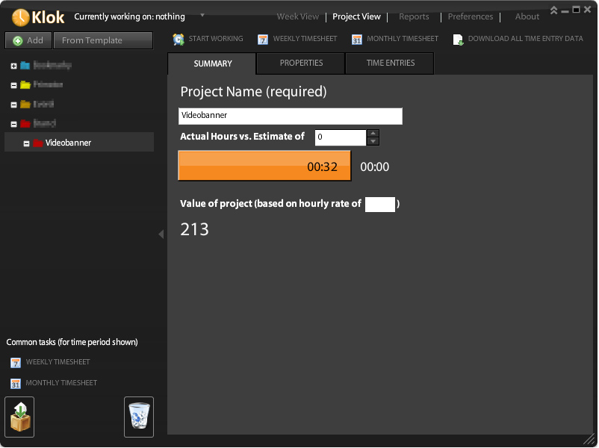
Task: Click the MONTHLY TIMESHEET label in top toolbar
Action: [x=403, y=39]
